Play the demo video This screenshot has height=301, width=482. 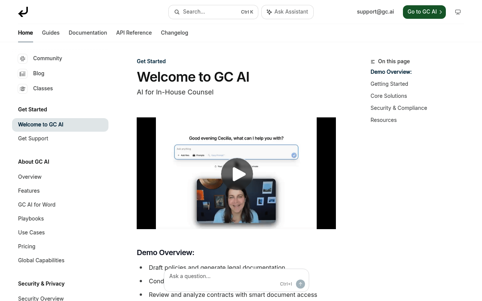[237, 174]
